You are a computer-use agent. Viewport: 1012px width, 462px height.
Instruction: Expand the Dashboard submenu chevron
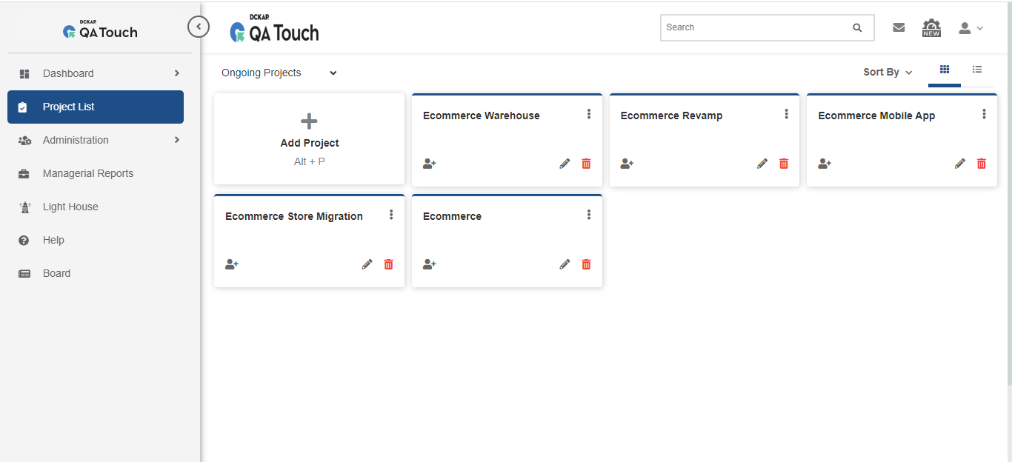coord(176,73)
